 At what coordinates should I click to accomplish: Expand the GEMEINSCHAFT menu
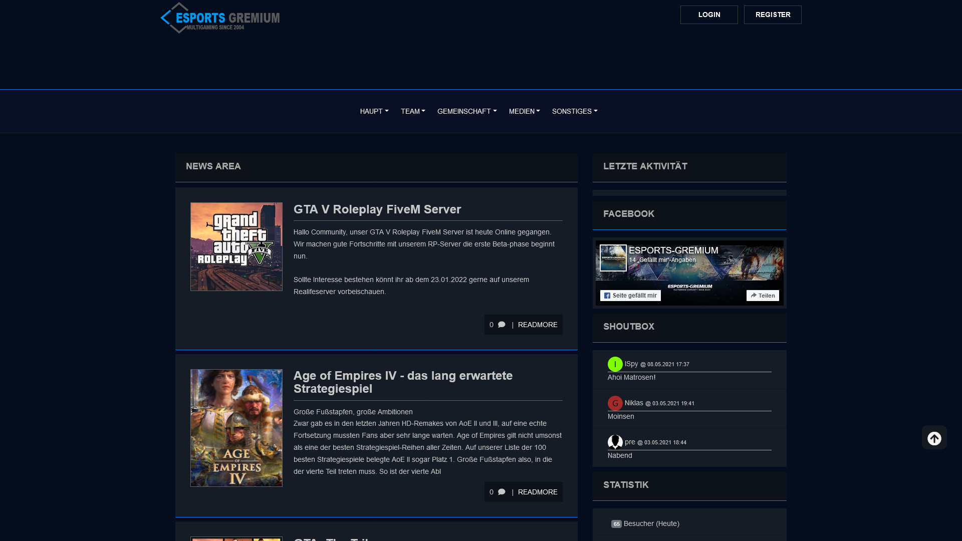467,111
